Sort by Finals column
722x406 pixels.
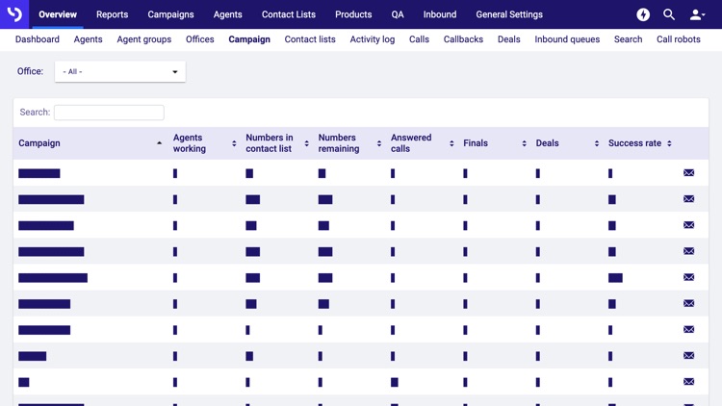click(x=524, y=143)
